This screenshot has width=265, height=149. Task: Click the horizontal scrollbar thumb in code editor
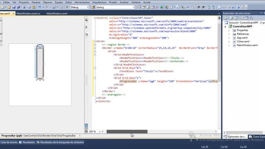point(127,132)
